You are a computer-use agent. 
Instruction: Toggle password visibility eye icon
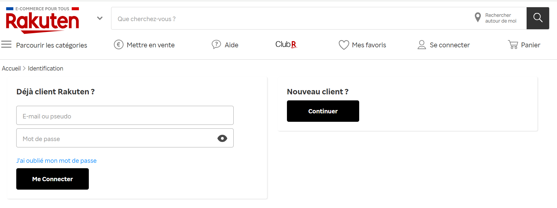pos(222,138)
